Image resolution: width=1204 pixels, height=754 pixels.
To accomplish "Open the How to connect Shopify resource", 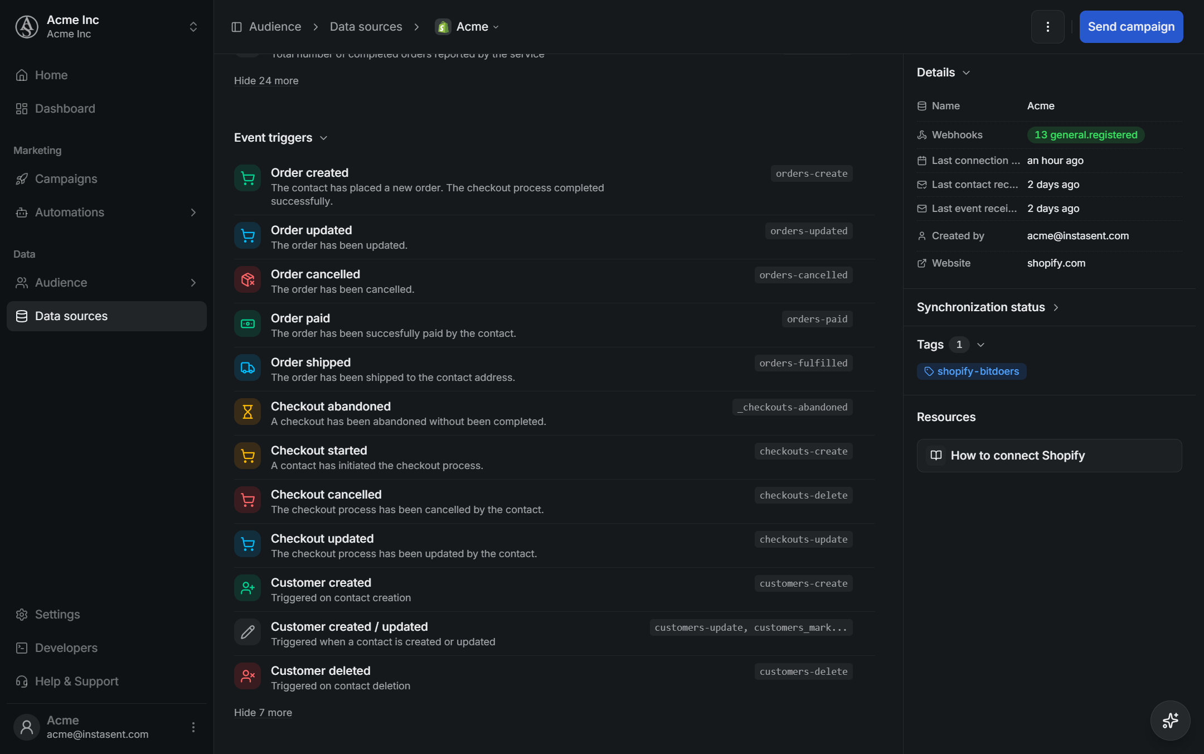I will (1049, 456).
